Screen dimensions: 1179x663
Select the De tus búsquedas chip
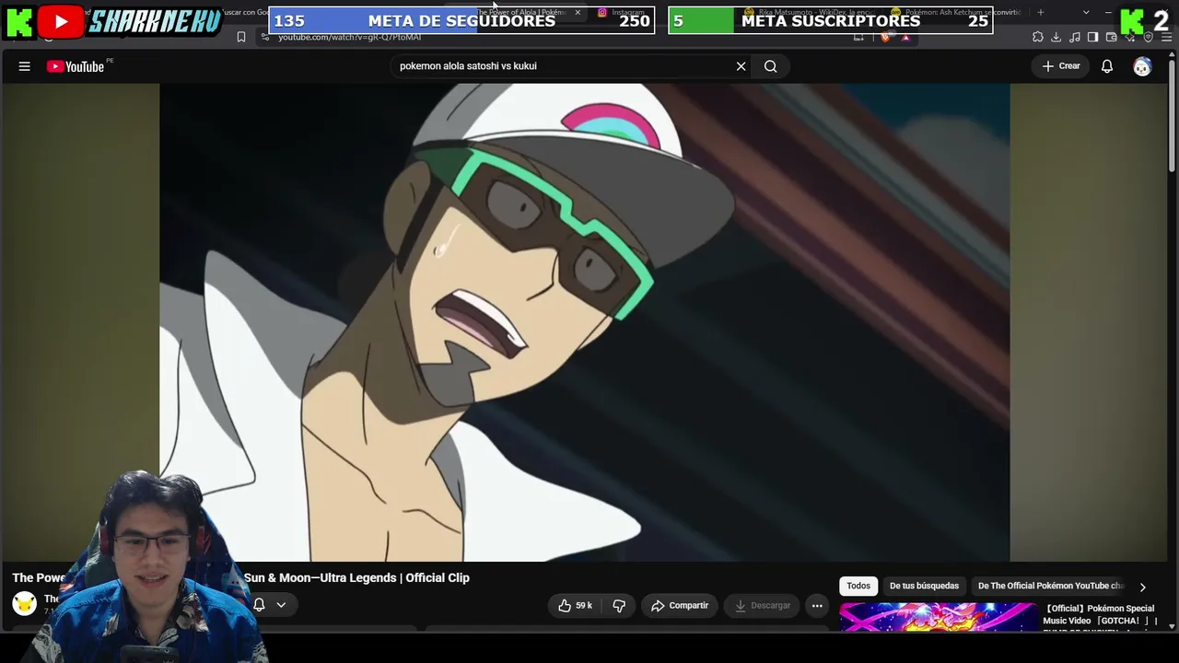point(924,586)
